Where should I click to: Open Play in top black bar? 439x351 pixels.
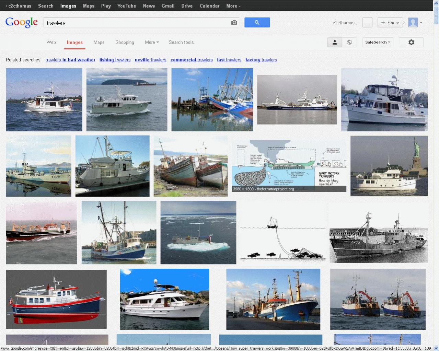(106, 6)
